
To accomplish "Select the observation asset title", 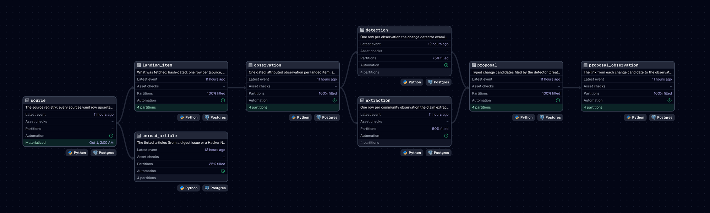I will [x=267, y=65].
